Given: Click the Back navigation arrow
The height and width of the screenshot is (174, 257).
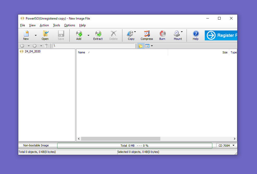Looking at the screenshot, I should [22, 46].
